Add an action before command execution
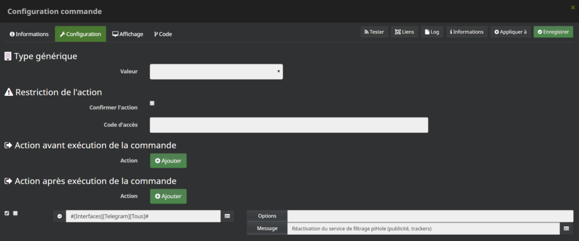The height and width of the screenshot is (241, 579). coord(168,161)
